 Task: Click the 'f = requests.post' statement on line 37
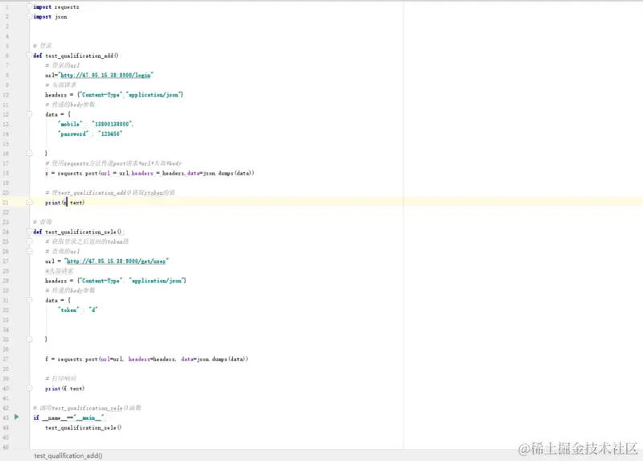click(146, 359)
